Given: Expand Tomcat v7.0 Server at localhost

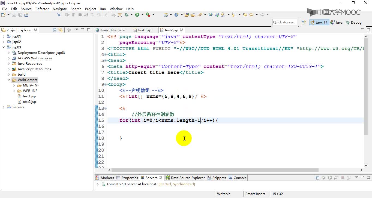Looking at the screenshot, I should click(98, 184).
